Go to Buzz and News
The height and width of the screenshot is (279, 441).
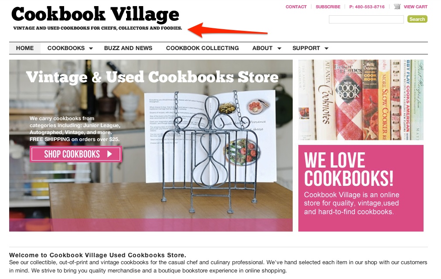(x=128, y=48)
